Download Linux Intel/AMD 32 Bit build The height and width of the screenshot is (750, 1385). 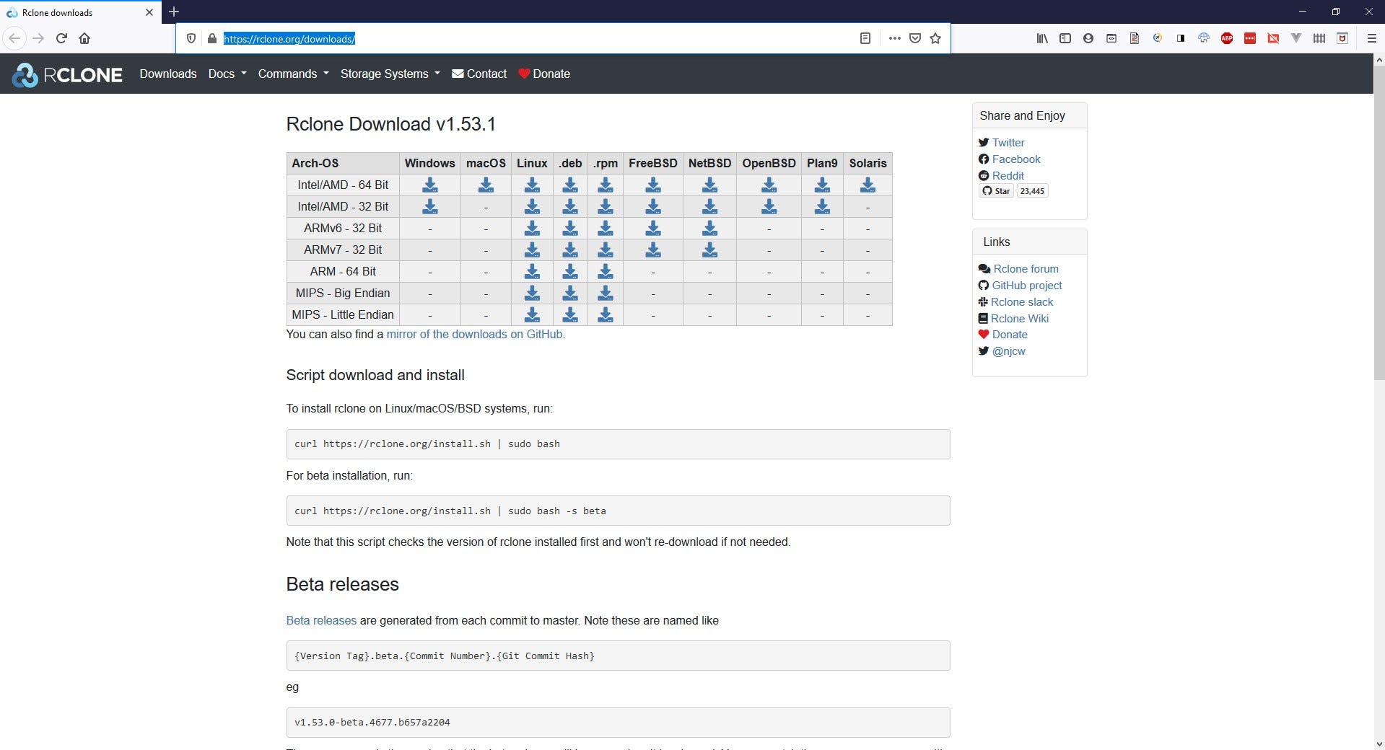pyautogui.click(x=532, y=206)
